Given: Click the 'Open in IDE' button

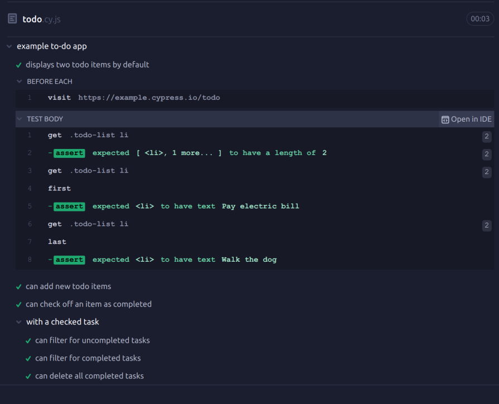Looking at the screenshot, I should coord(466,119).
